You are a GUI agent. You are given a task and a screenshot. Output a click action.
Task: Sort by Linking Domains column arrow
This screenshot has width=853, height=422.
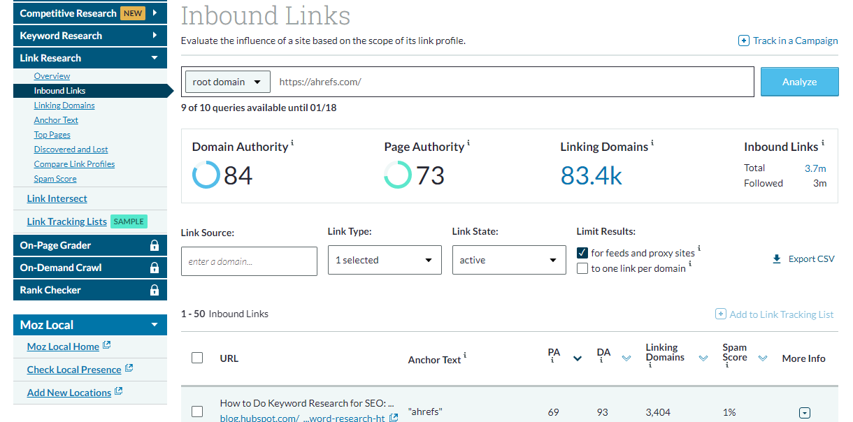tap(703, 358)
